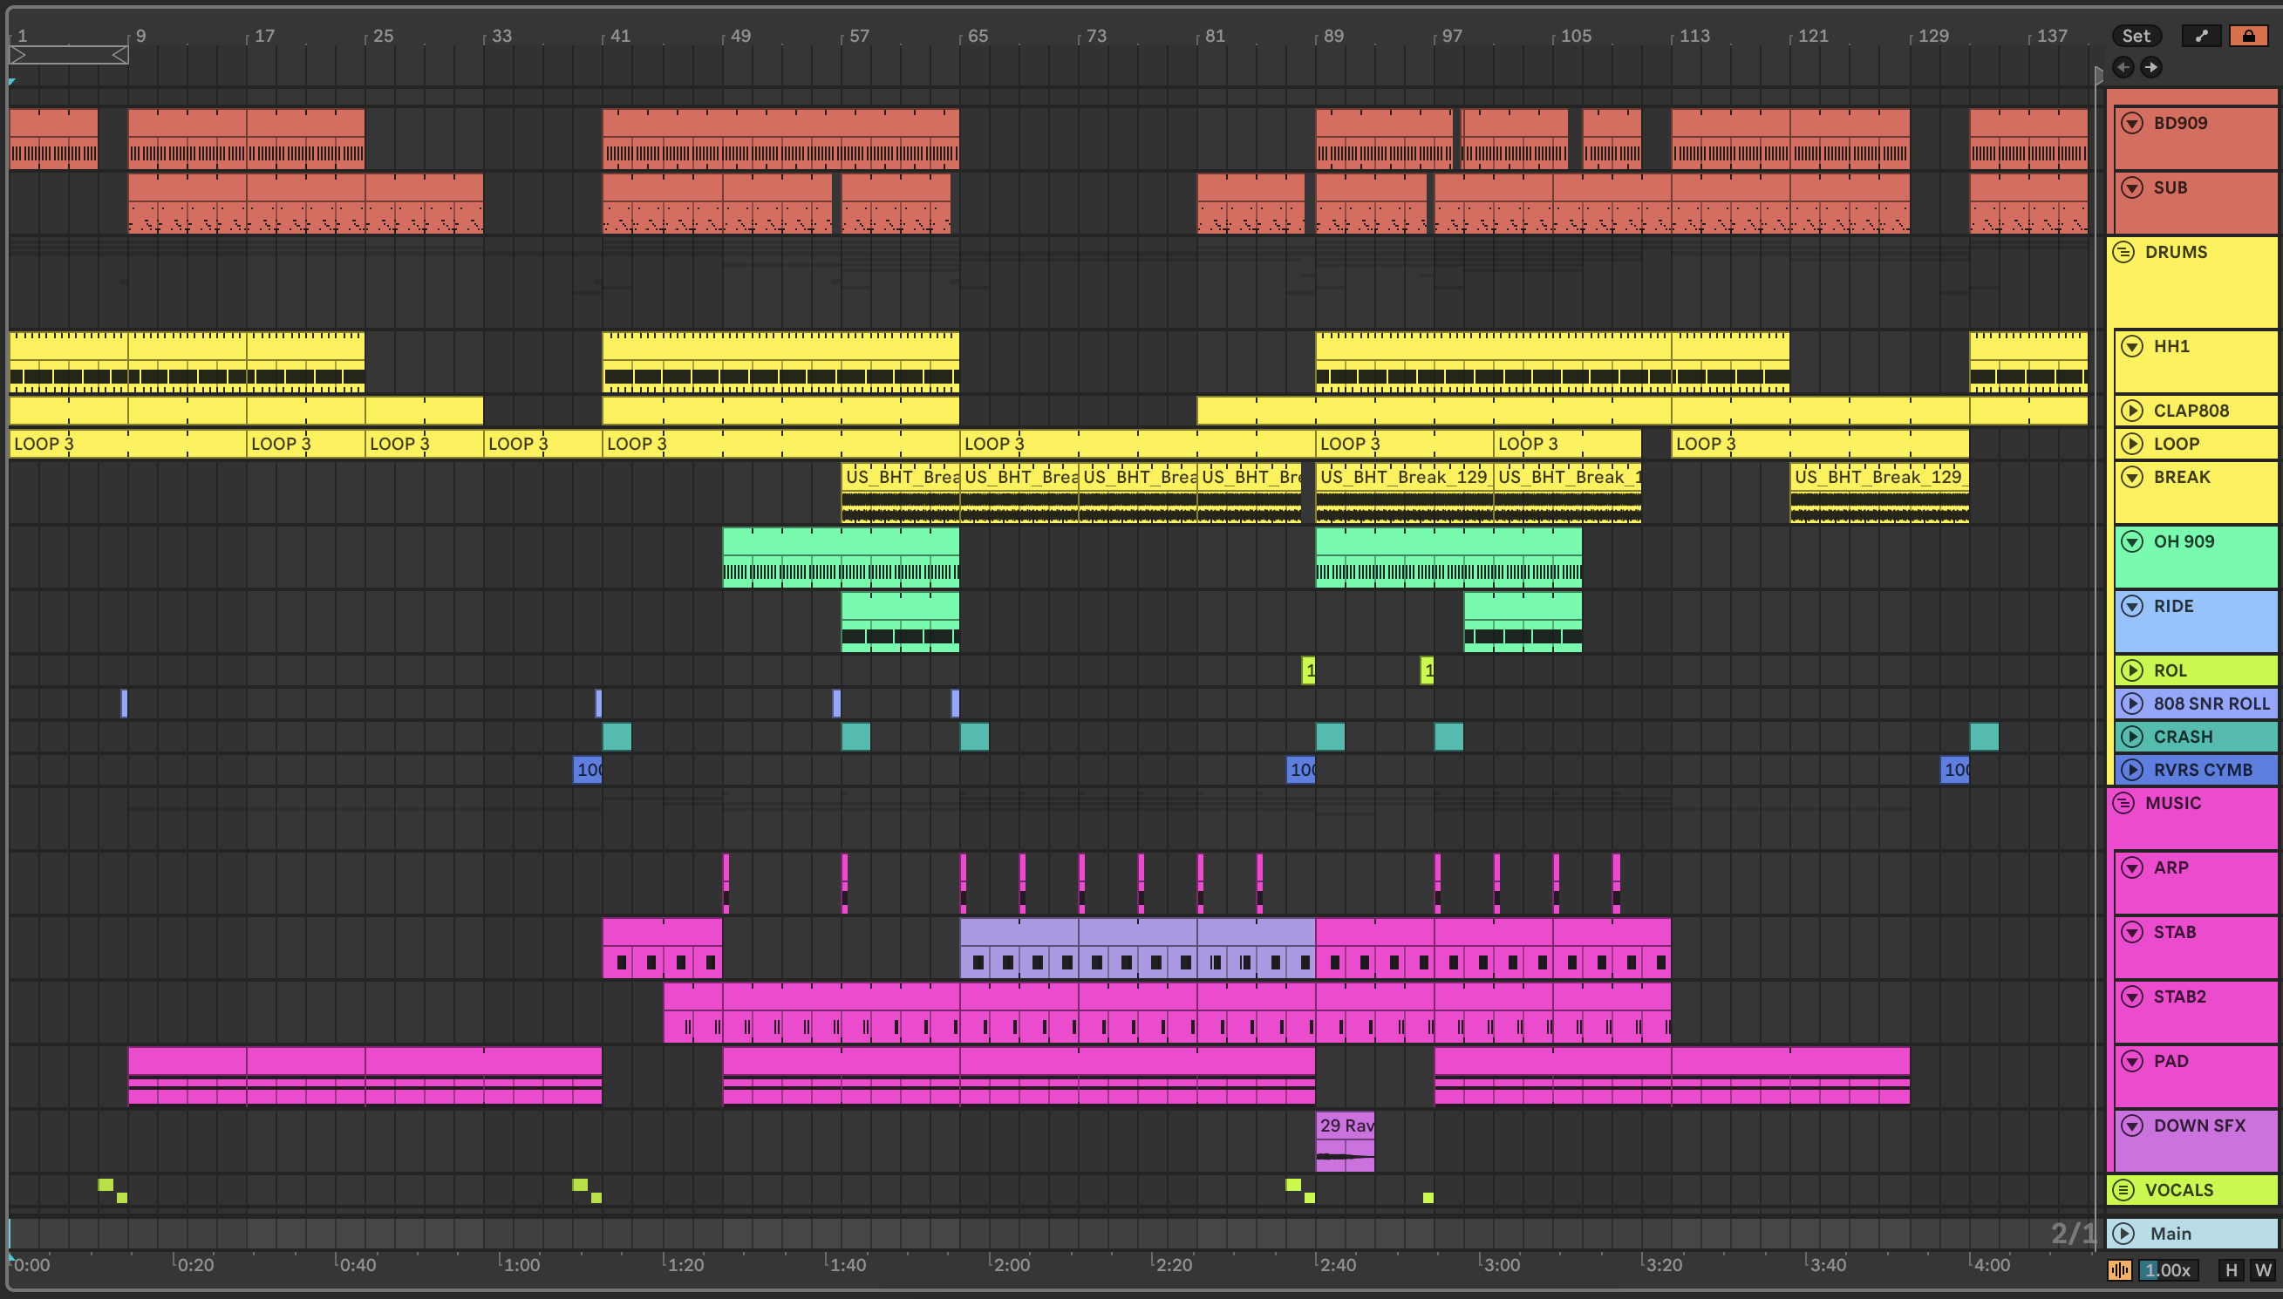
Task: Collapse the SUB track fold arrow
Action: (2131, 187)
